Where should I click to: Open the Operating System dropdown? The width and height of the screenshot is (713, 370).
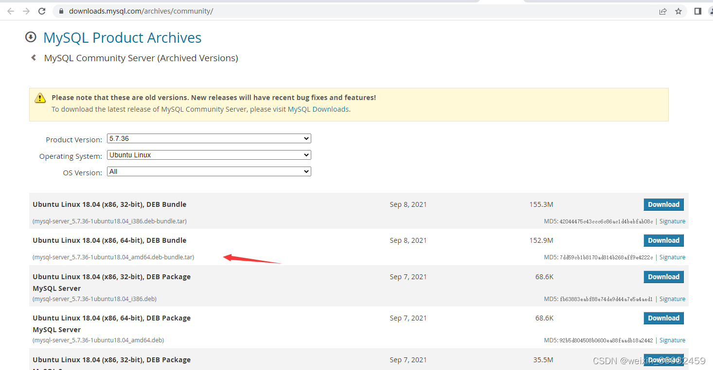(x=209, y=155)
